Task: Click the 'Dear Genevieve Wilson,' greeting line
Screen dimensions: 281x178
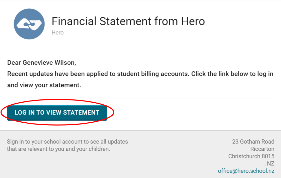Action: (x=41, y=63)
